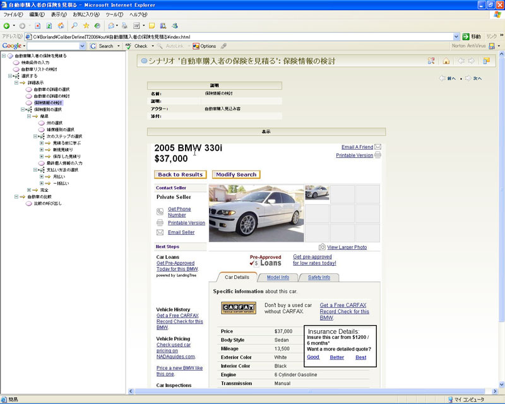
Task: Click the Better insurance quote link
Action: tap(337, 357)
